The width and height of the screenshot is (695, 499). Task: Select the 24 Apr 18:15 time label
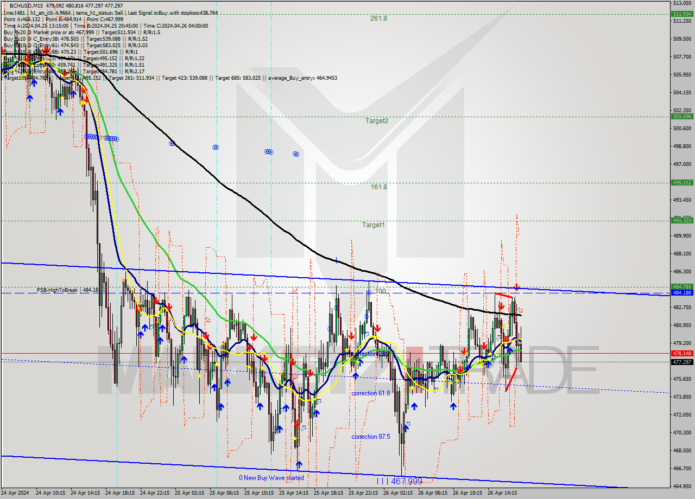click(x=121, y=493)
